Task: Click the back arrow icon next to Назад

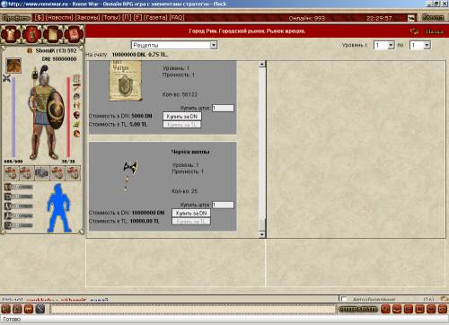Action: 415,31
